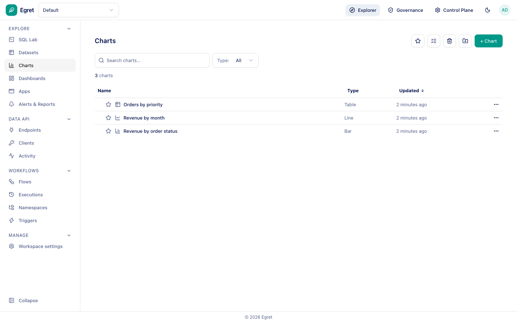Collapse the sidebar

[40, 300]
